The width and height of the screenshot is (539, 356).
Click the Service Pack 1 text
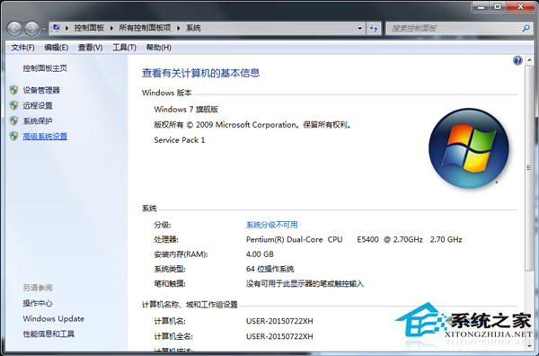pos(180,140)
